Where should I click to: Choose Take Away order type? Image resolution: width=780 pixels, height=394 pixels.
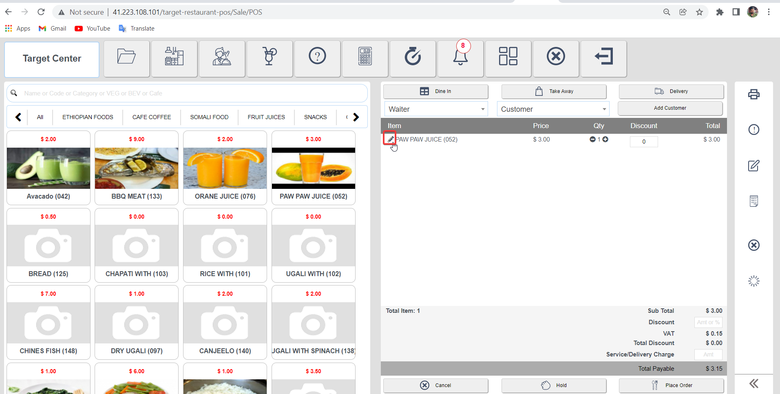[554, 91]
